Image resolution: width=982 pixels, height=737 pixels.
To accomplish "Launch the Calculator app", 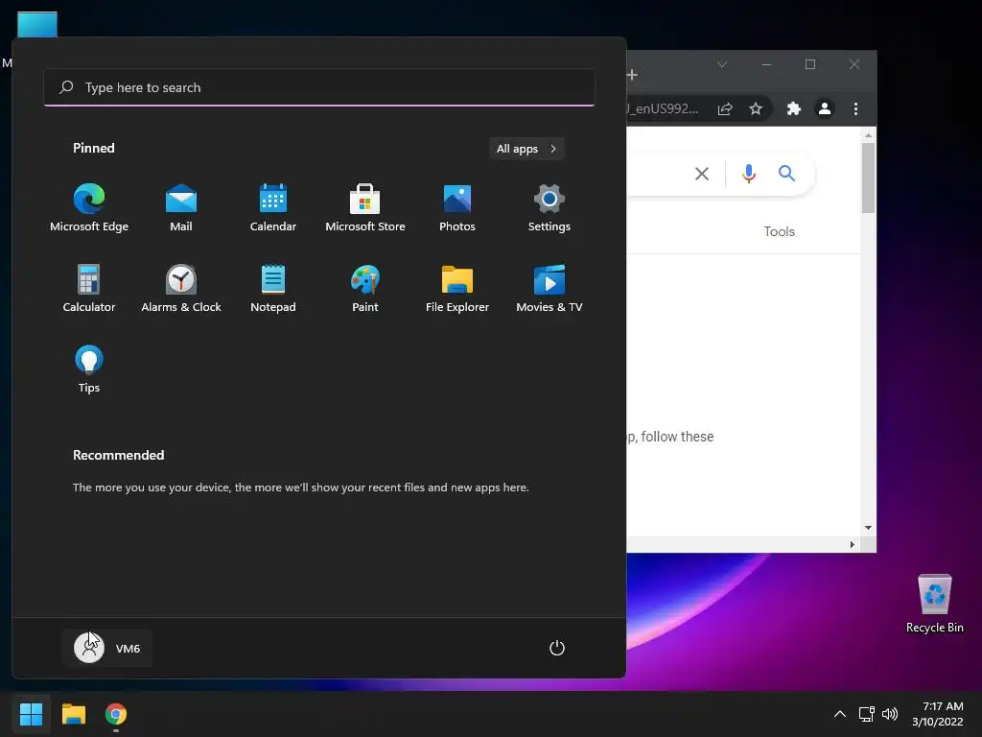I will (89, 288).
